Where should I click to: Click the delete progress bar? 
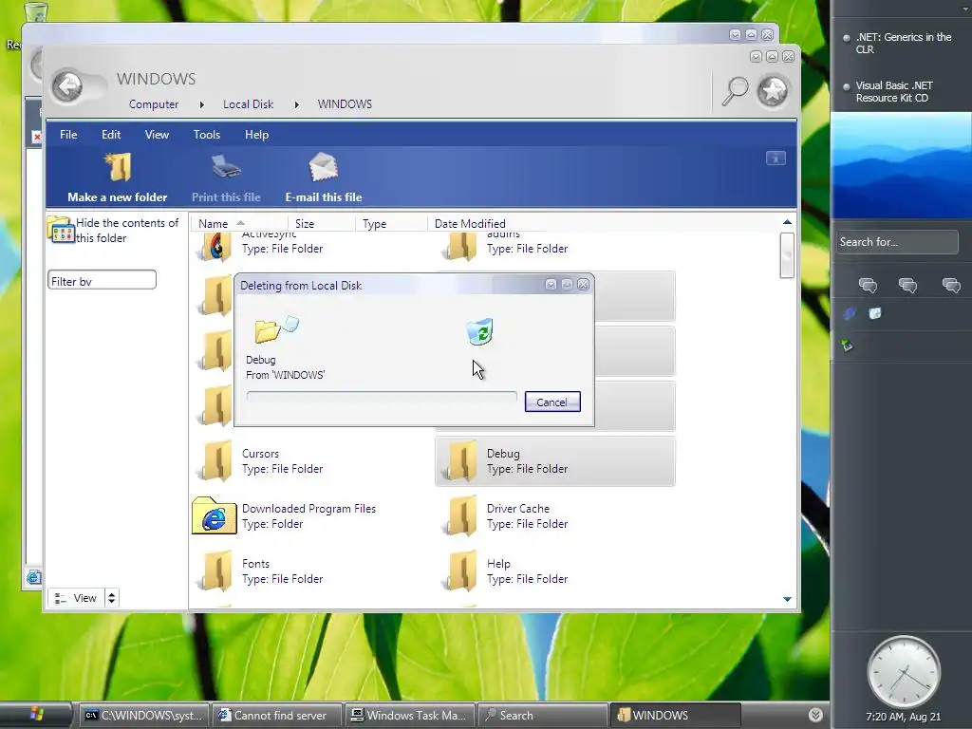coord(382,396)
